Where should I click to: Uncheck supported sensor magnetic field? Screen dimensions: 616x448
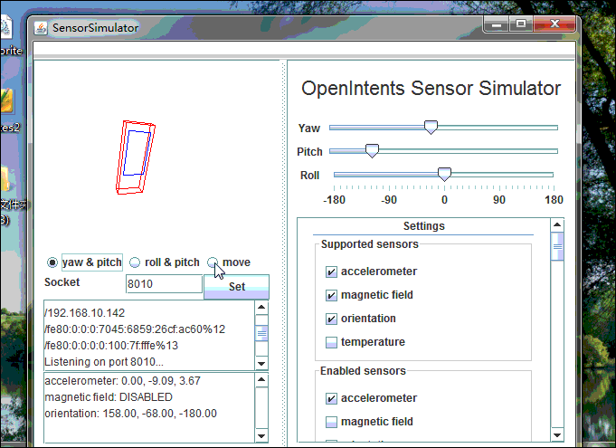[x=331, y=295]
